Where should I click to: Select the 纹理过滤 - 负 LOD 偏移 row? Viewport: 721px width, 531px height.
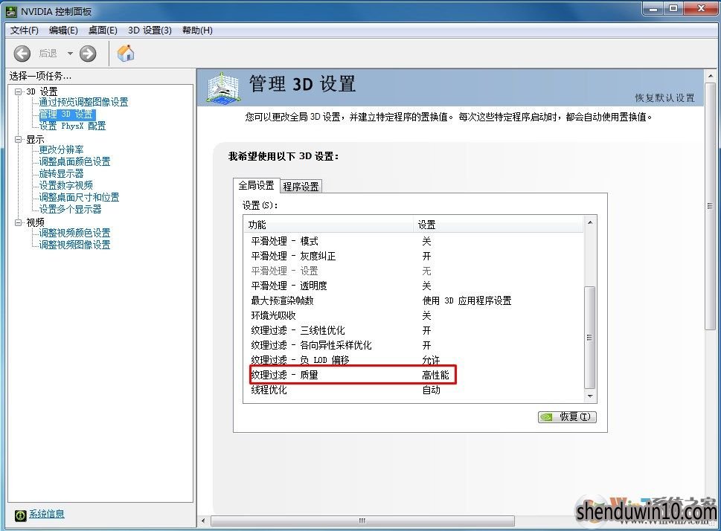point(413,360)
